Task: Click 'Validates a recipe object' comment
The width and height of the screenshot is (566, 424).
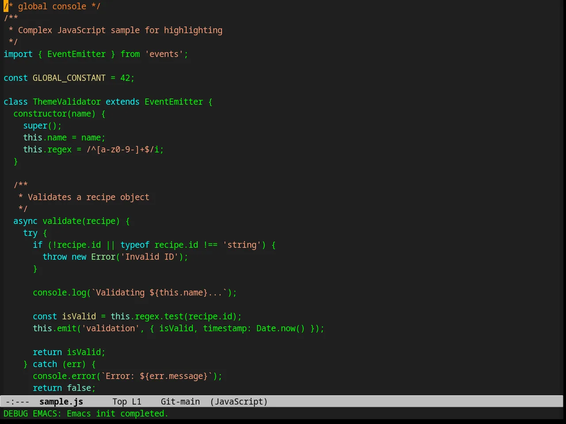Action: pyautogui.click(x=88, y=197)
